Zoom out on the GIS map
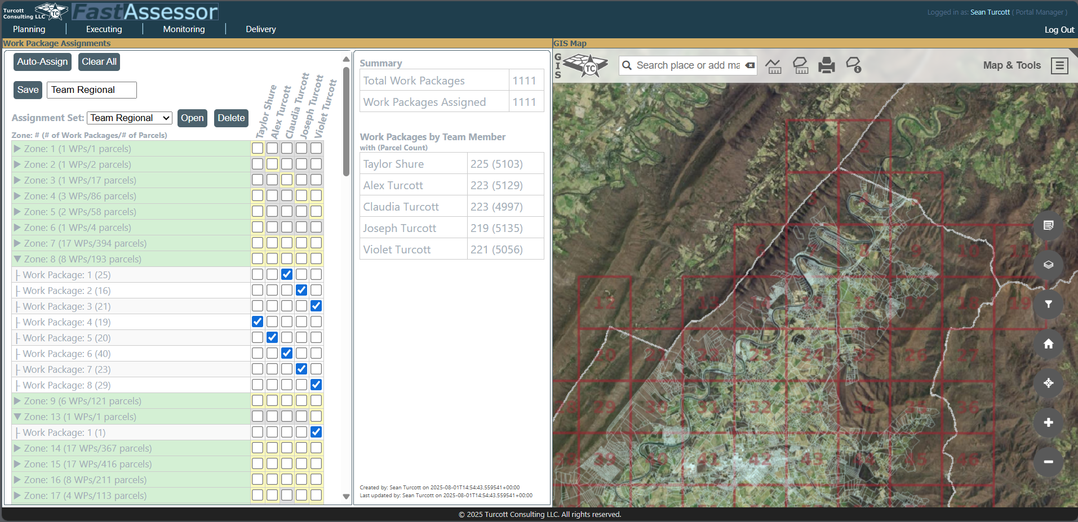Screen dimensions: 1078x522 (x=1048, y=462)
